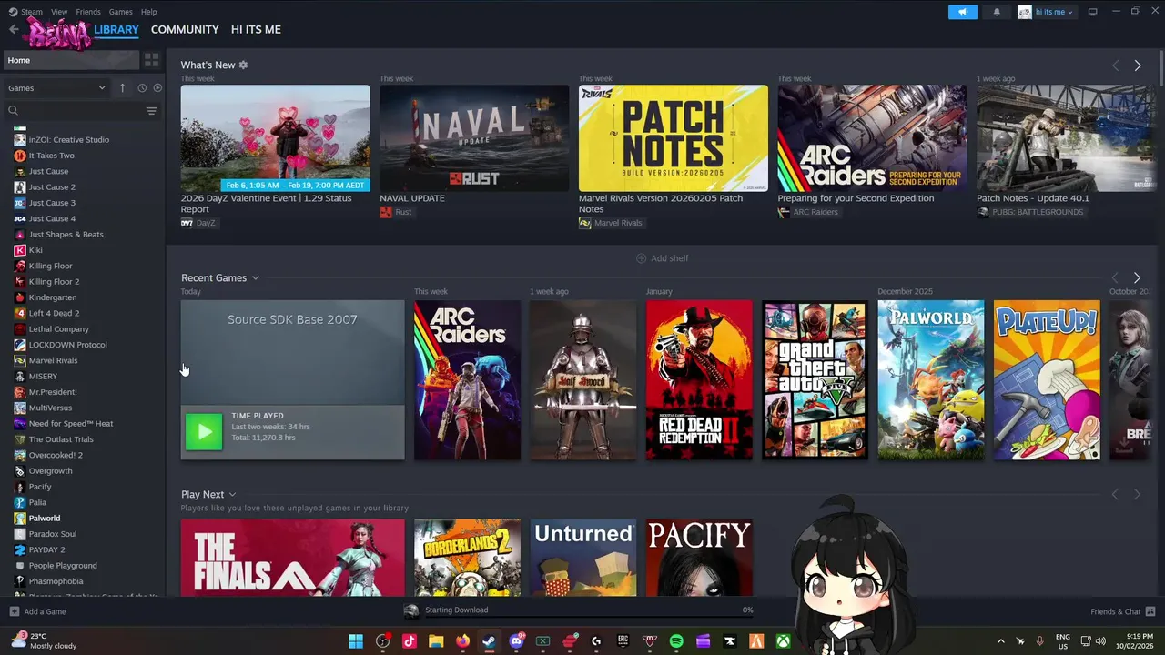Open Unturned in Play Next shelf
Screen dimensions: 1165x655
click(583, 558)
